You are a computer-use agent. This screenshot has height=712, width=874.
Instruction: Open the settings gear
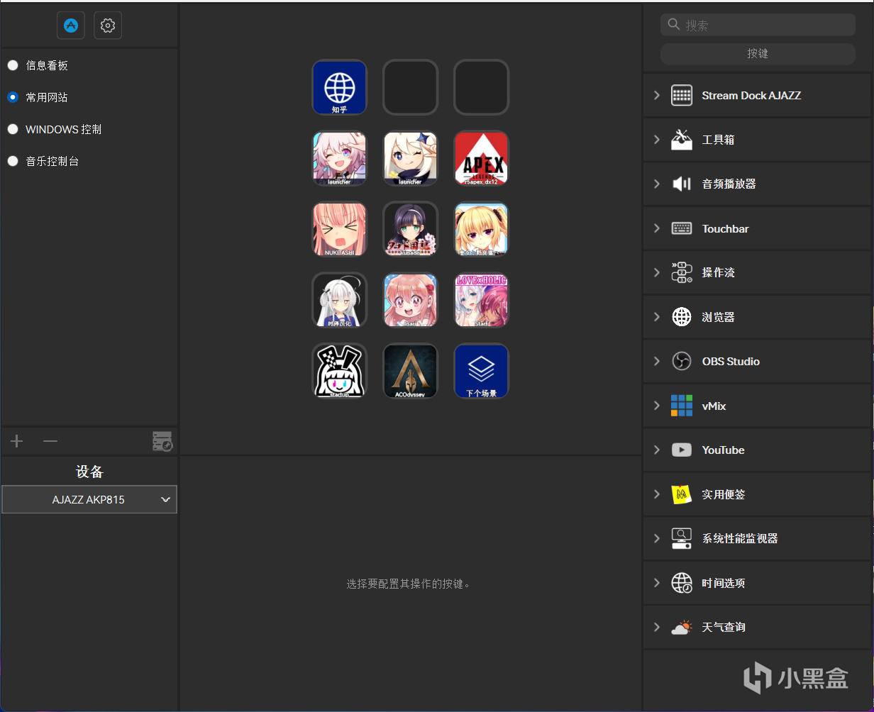pos(108,26)
